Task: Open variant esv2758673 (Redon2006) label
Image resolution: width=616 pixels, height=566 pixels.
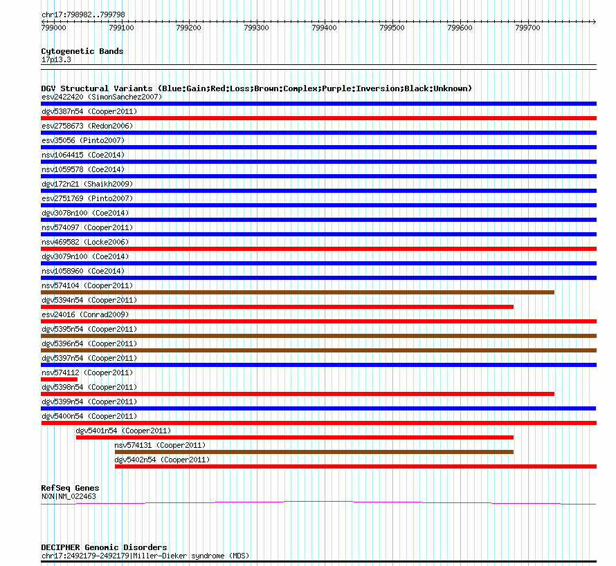Action: tap(87, 126)
